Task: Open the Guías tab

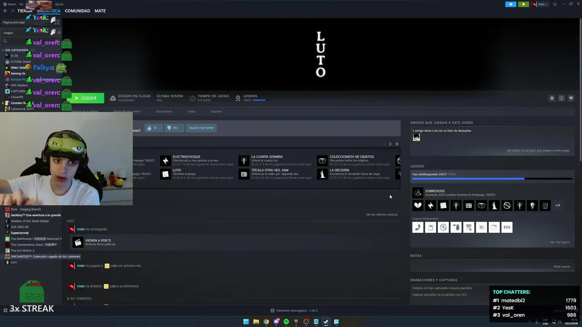Action: click(x=191, y=111)
